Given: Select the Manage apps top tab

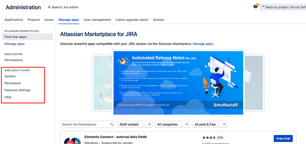Looking at the screenshot, I should pyautogui.click(x=69, y=20).
